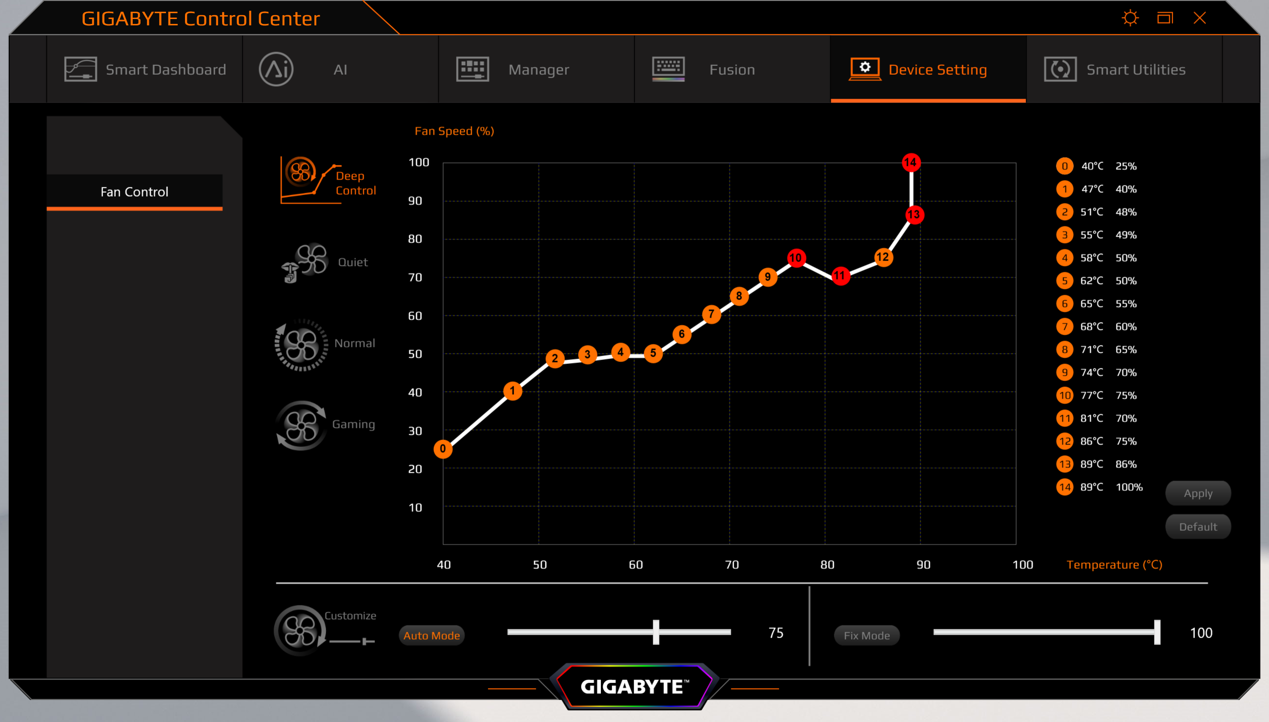Open the Smart Dashboard icon tab
This screenshot has height=722, width=1269.
point(81,69)
